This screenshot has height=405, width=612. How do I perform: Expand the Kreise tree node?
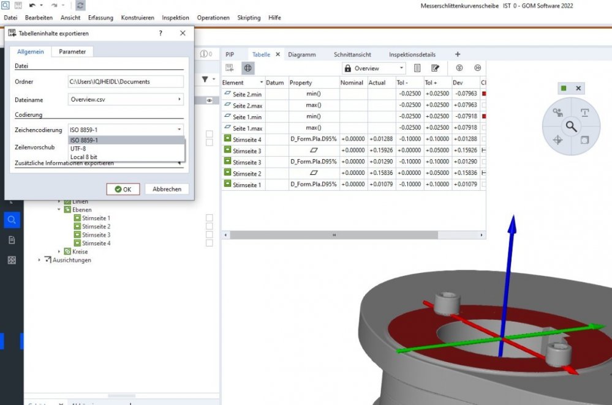pos(59,251)
